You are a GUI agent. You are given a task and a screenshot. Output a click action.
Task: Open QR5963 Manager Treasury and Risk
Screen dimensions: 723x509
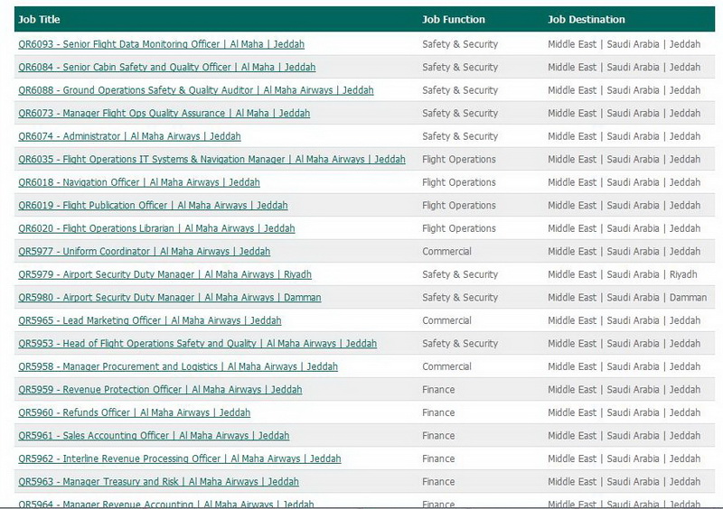point(159,482)
